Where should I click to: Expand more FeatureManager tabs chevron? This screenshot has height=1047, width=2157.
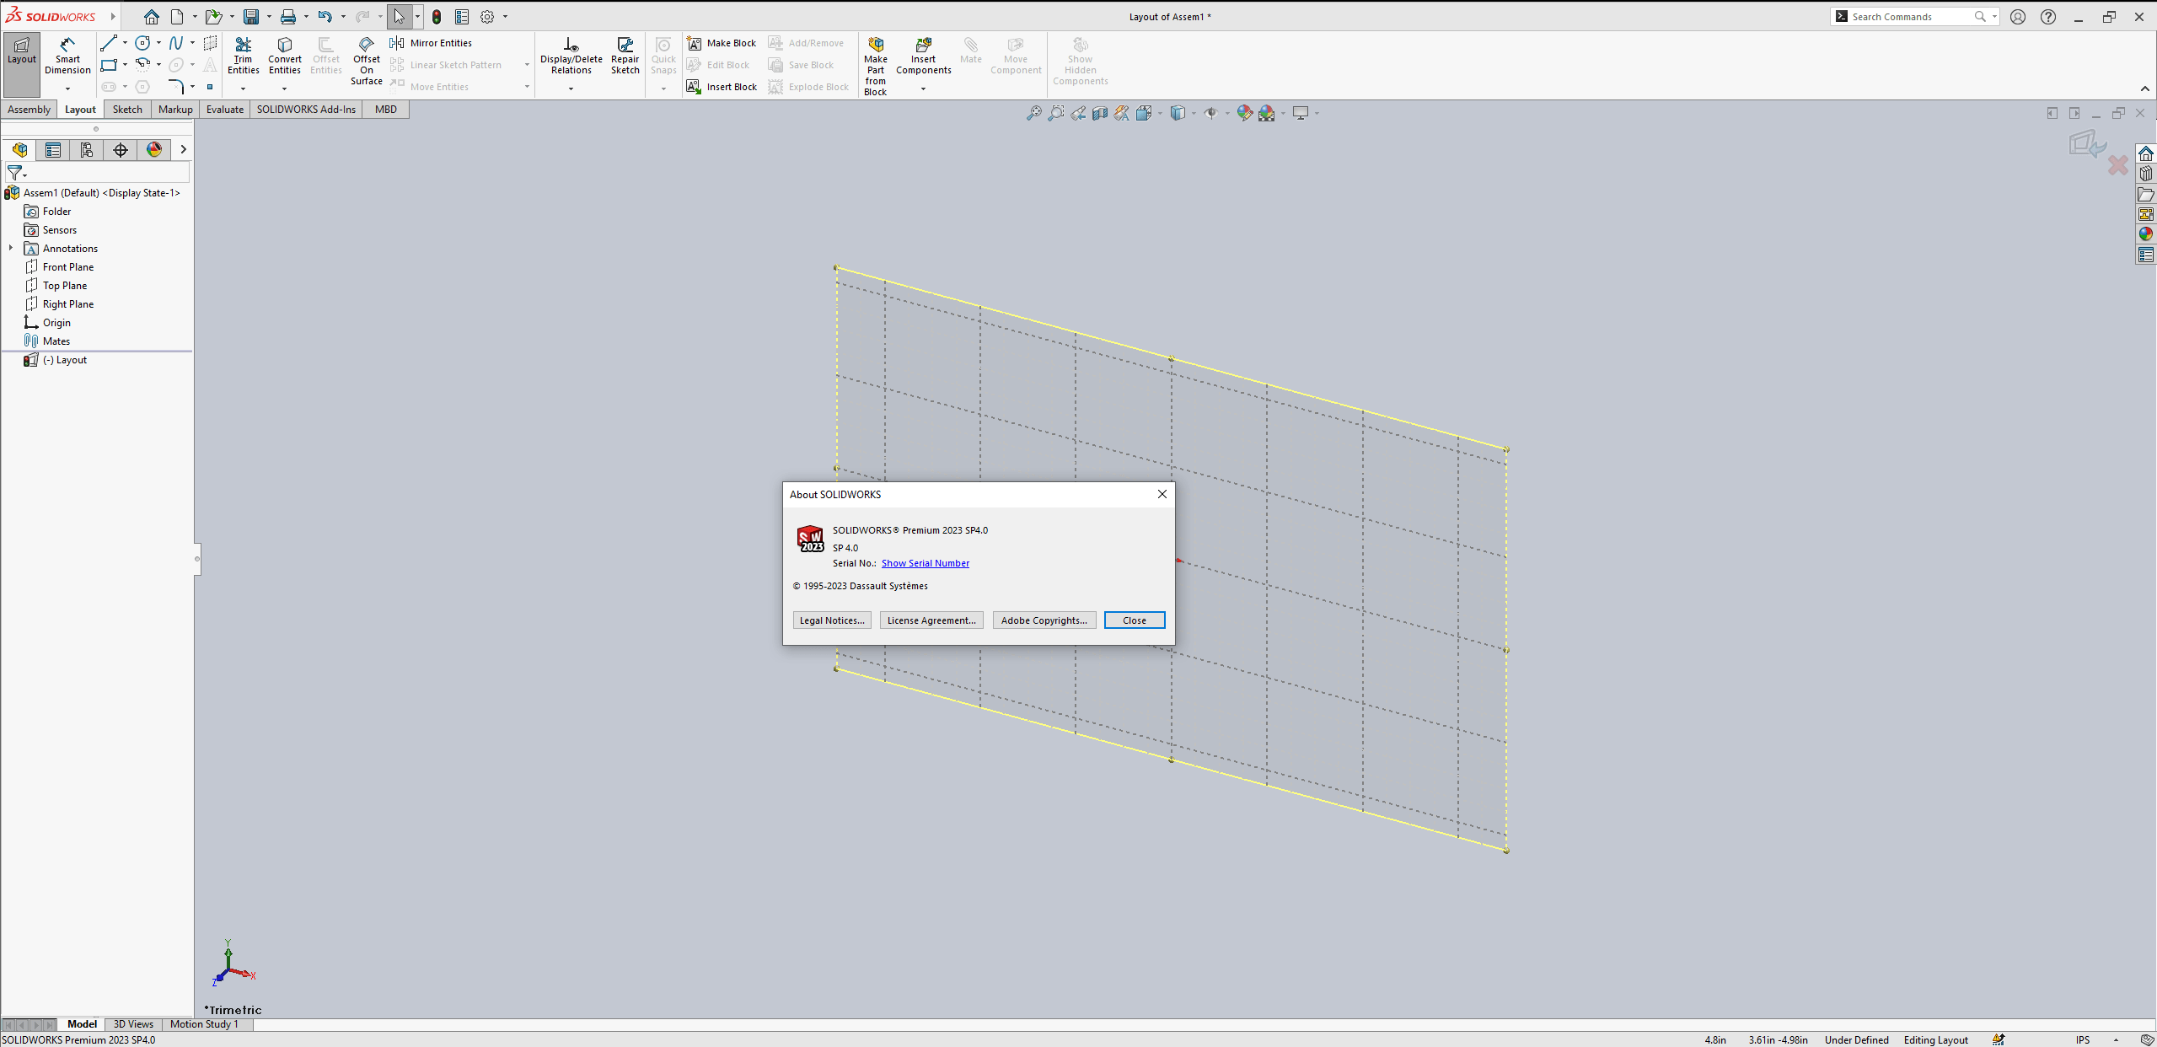pos(183,150)
